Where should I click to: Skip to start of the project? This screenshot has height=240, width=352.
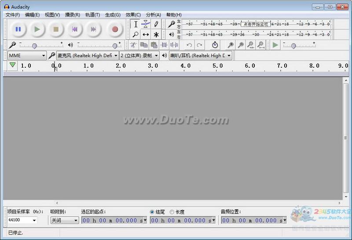pyautogui.click(x=74, y=29)
